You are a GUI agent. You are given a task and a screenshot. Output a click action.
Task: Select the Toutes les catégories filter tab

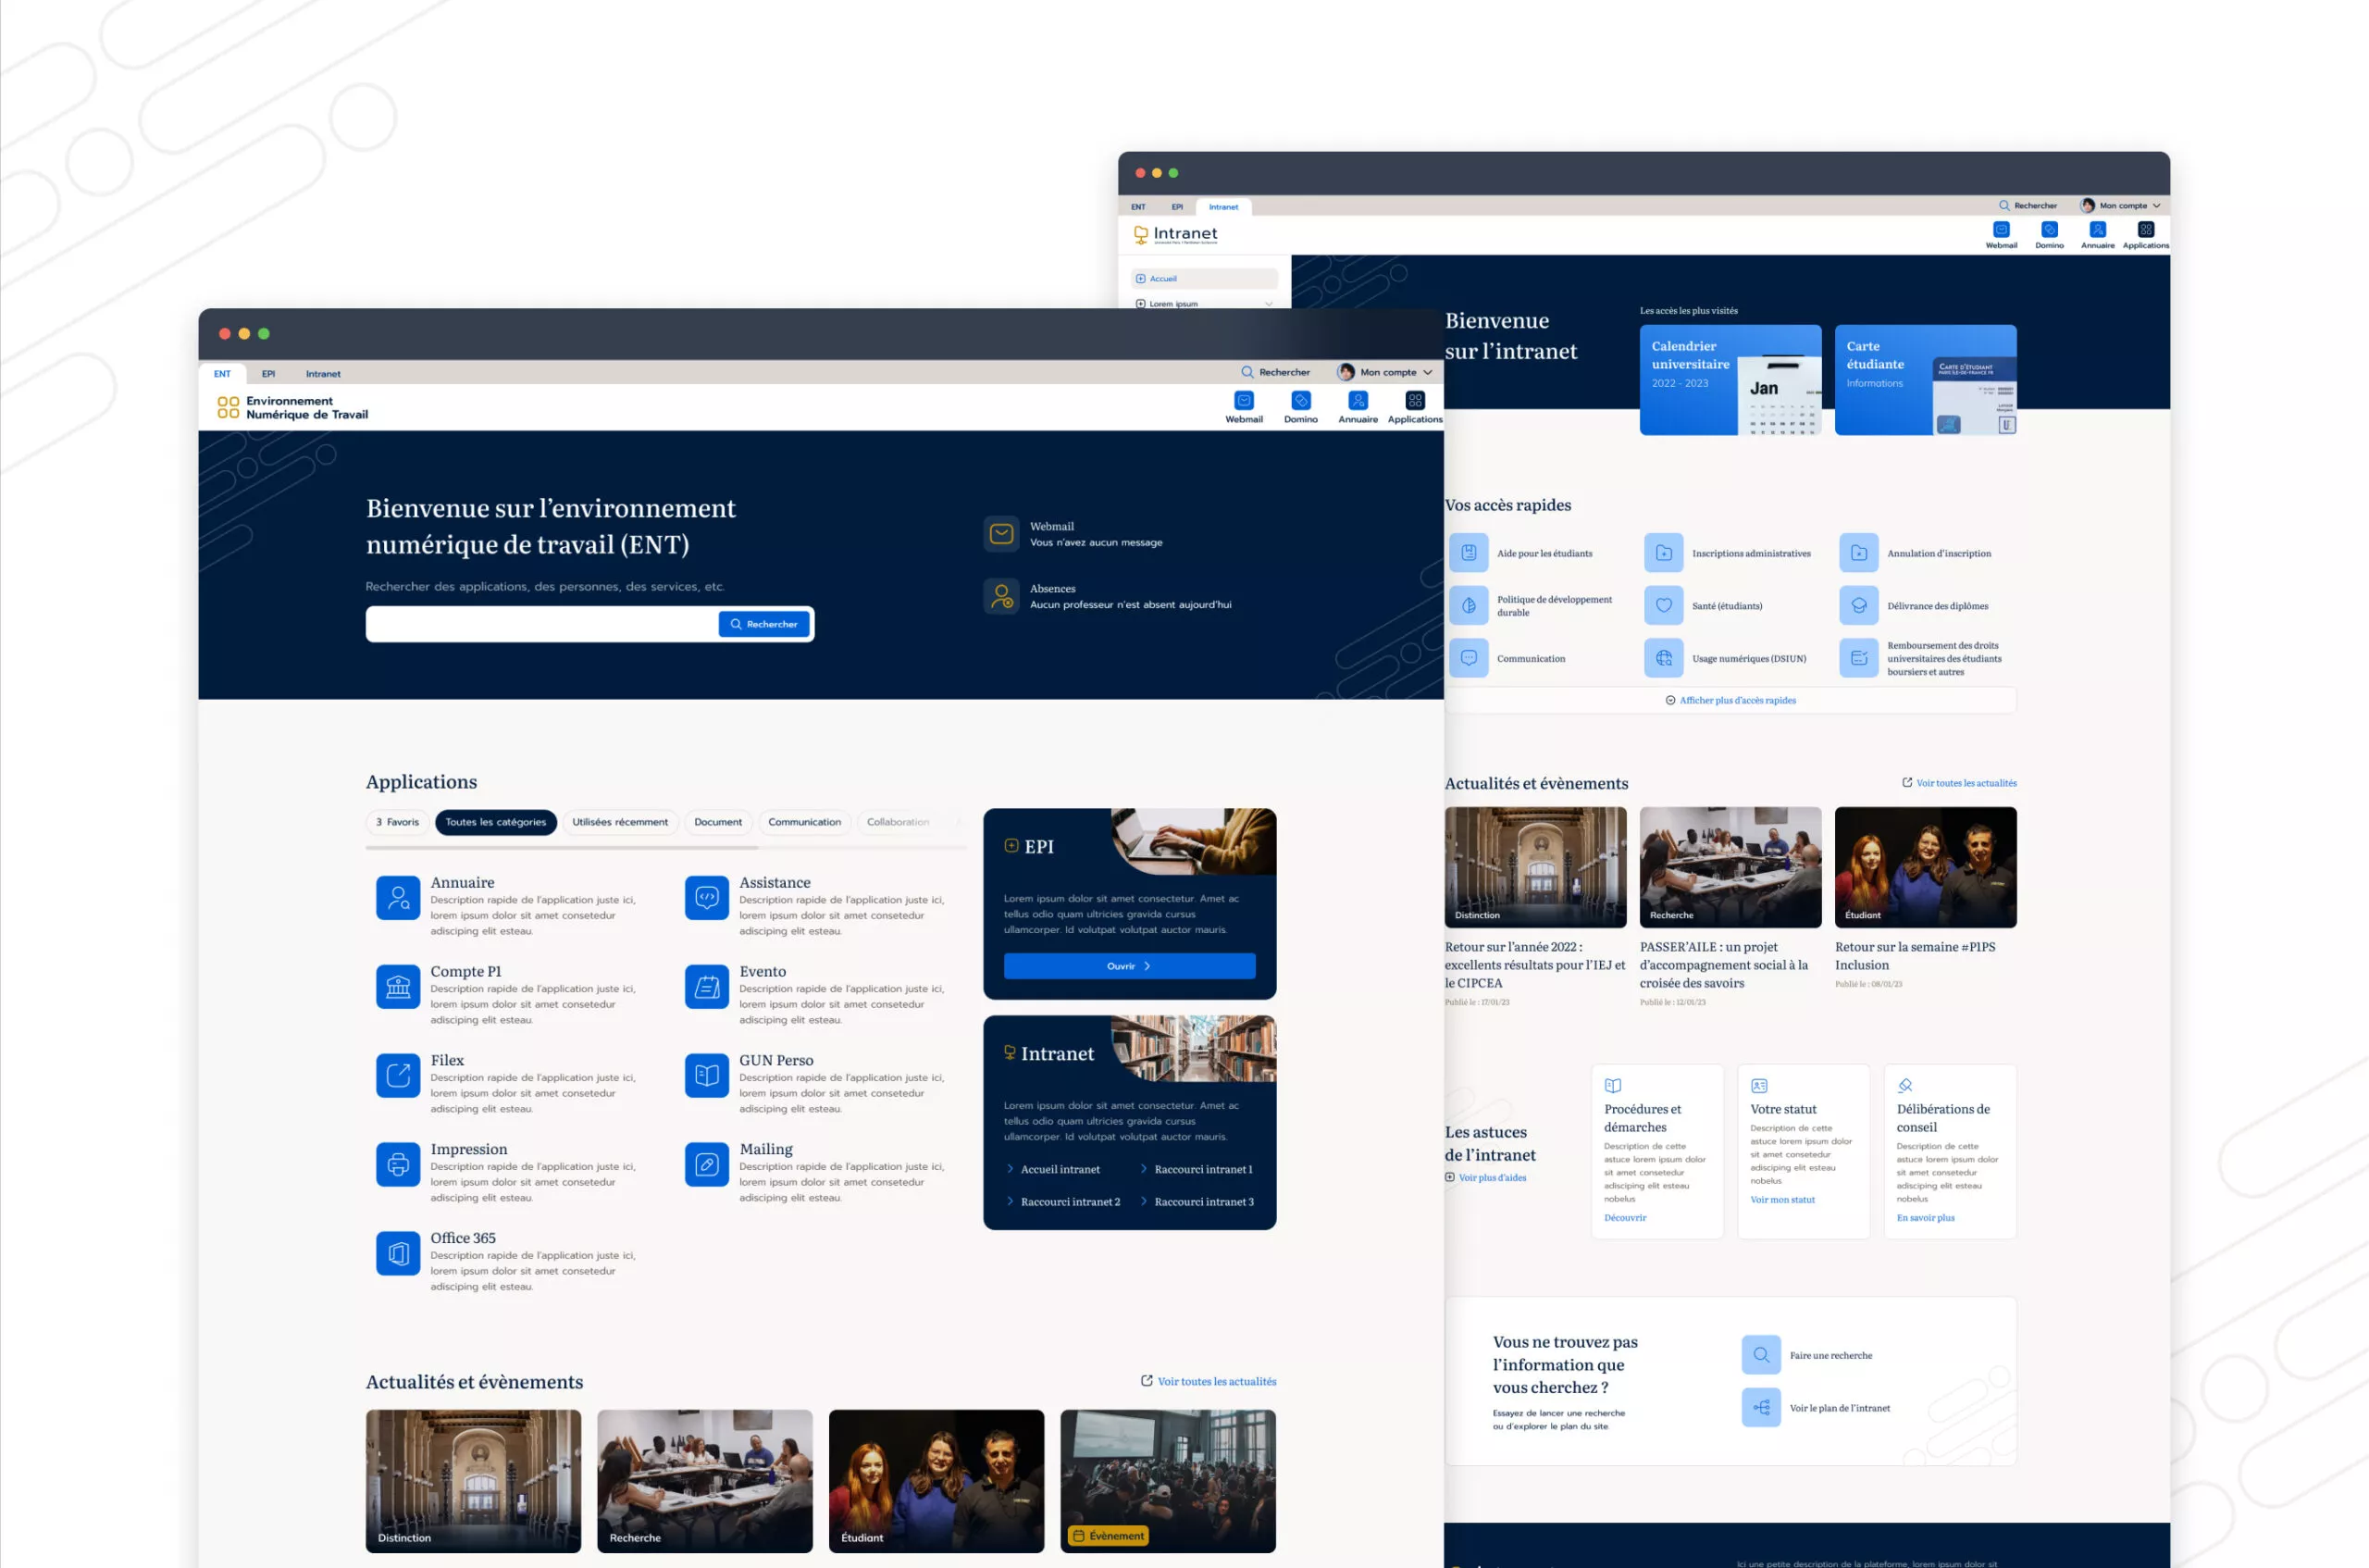[x=495, y=821]
